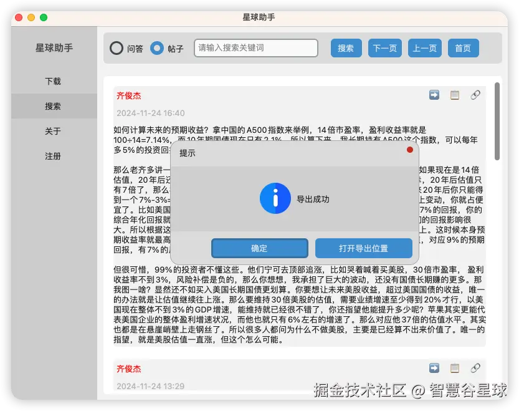Click export arrow icon on 13:29 post
The image size is (519, 411).
tap(434, 368)
